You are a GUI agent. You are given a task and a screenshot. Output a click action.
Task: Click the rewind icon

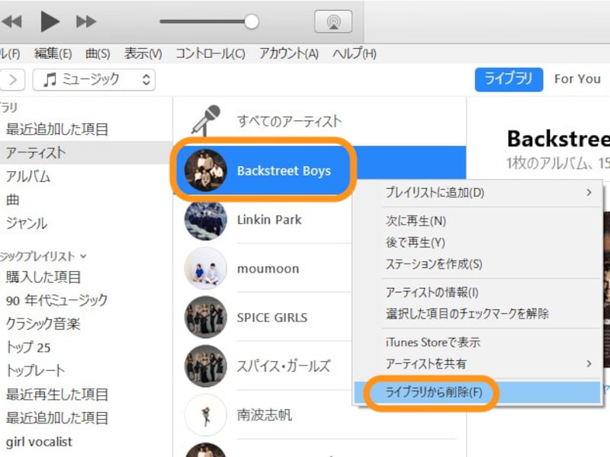click(12, 21)
